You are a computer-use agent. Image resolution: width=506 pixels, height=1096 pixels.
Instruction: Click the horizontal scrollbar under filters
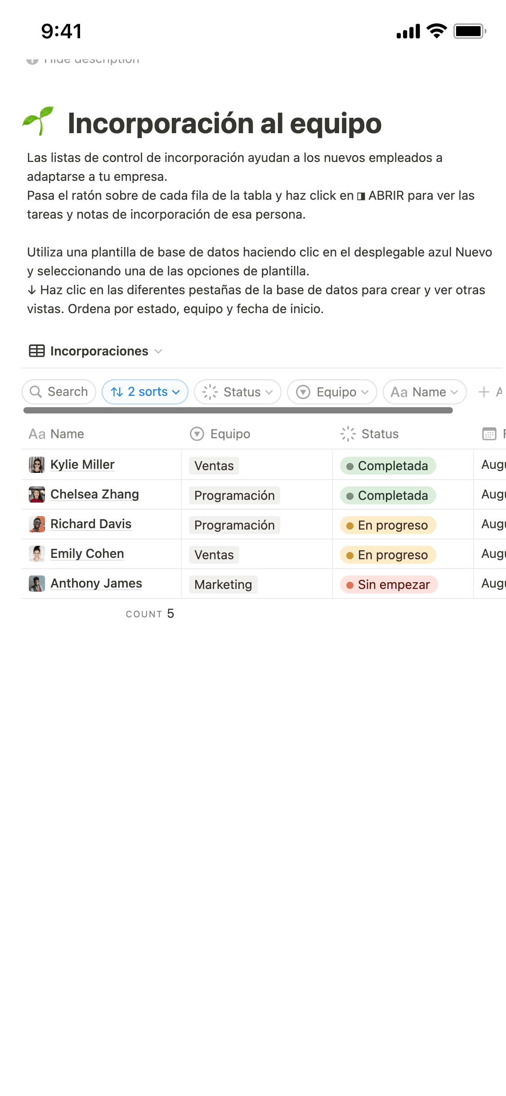[238, 410]
